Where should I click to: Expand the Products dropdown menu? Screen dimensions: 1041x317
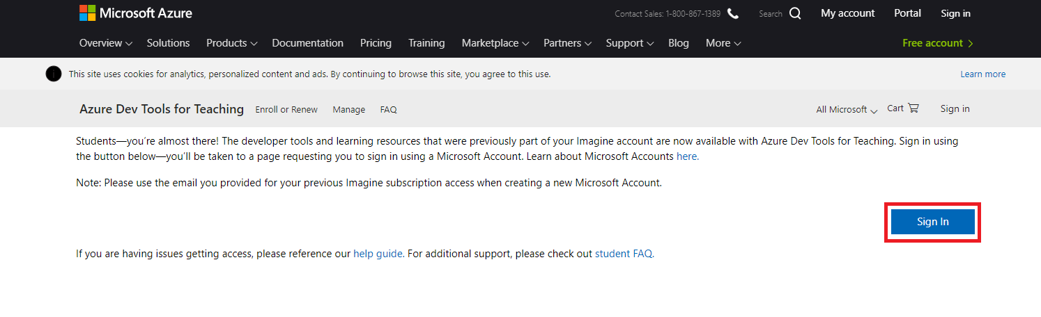[x=232, y=43]
